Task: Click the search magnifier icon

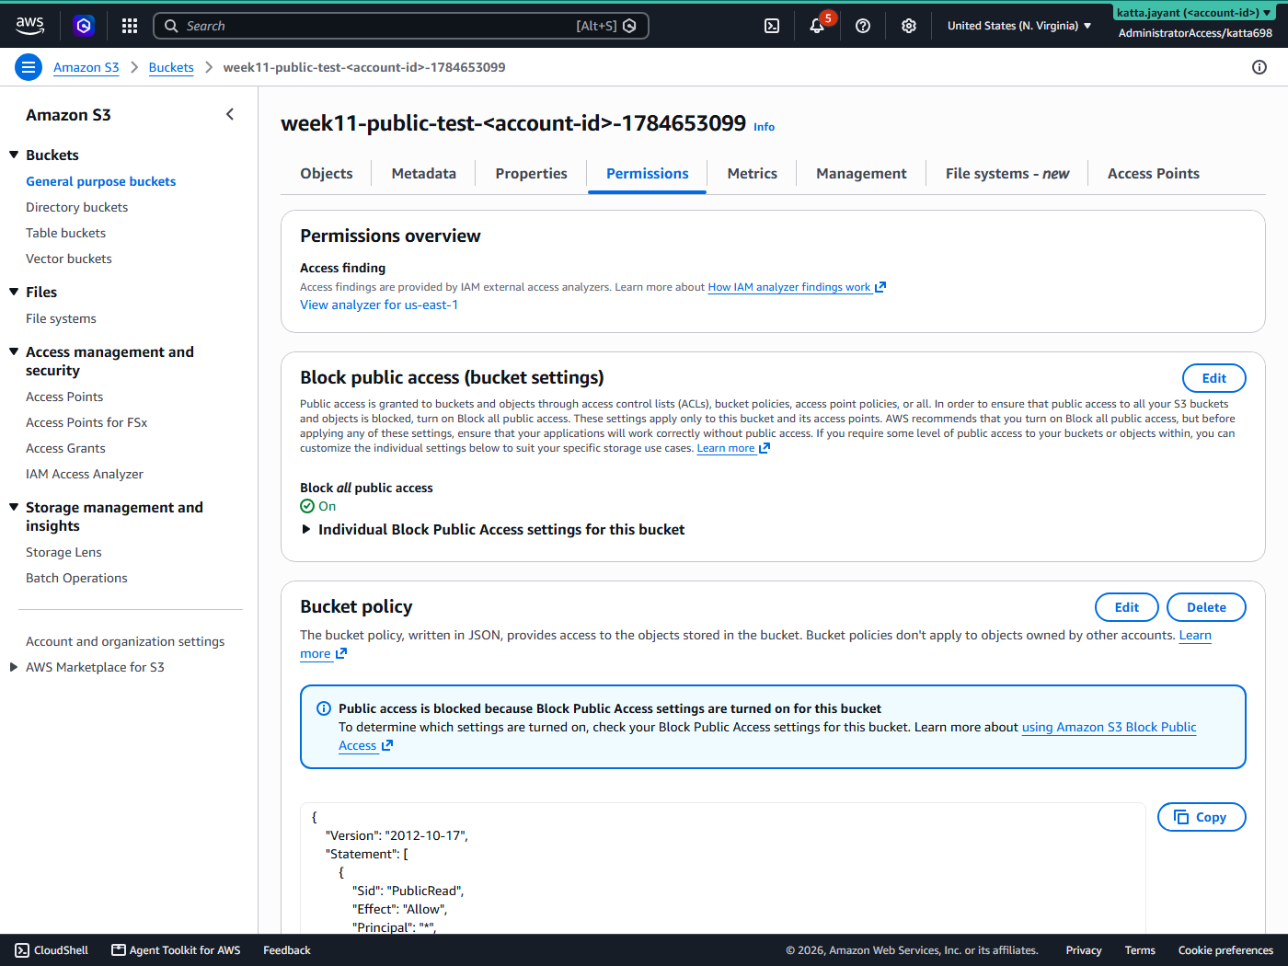Action: click(171, 26)
